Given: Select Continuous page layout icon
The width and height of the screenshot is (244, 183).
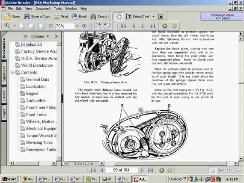Looking at the screenshot, I should click(x=221, y=170).
